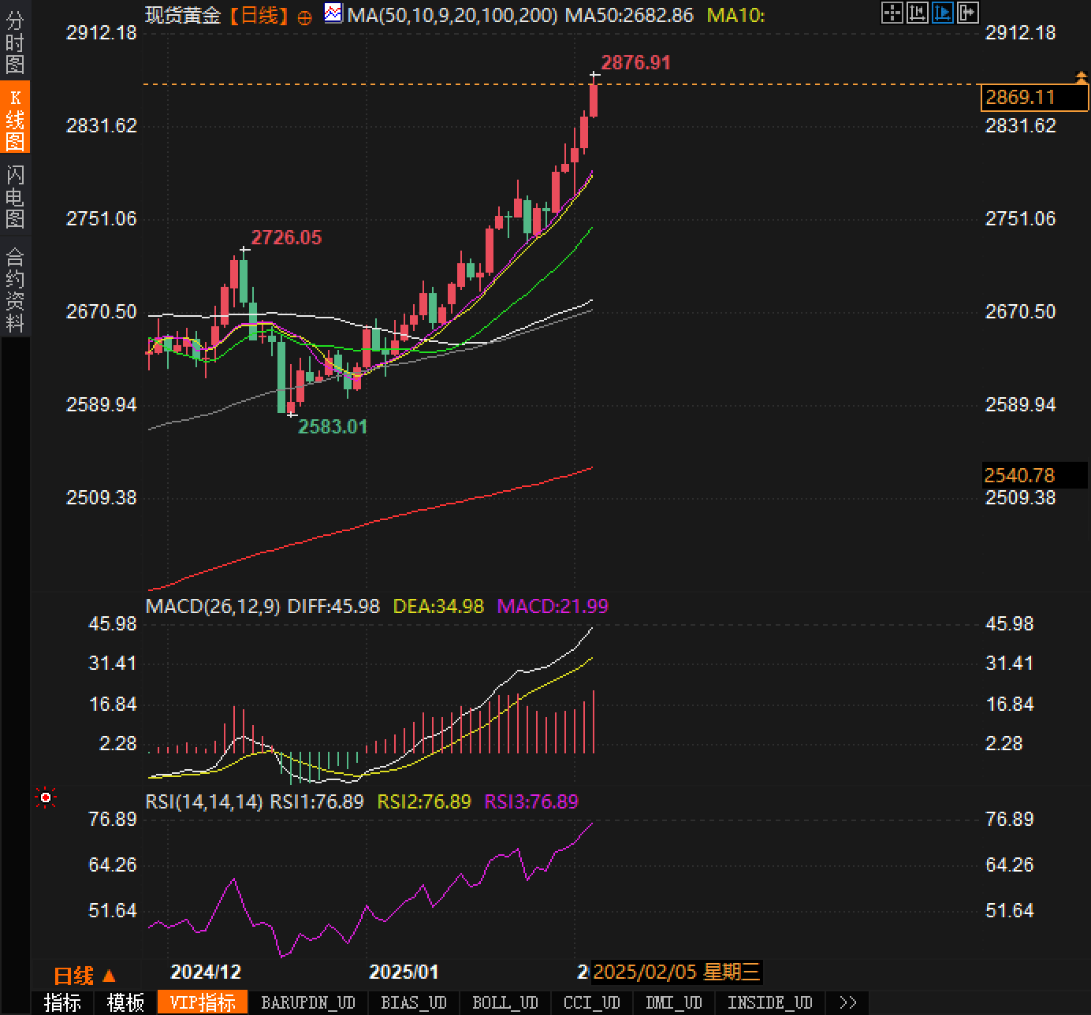Click the RSI(14,14,14) indicator label
This screenshot has height=1015, width=1091.
pyautogui.click(x=204, y=801)
